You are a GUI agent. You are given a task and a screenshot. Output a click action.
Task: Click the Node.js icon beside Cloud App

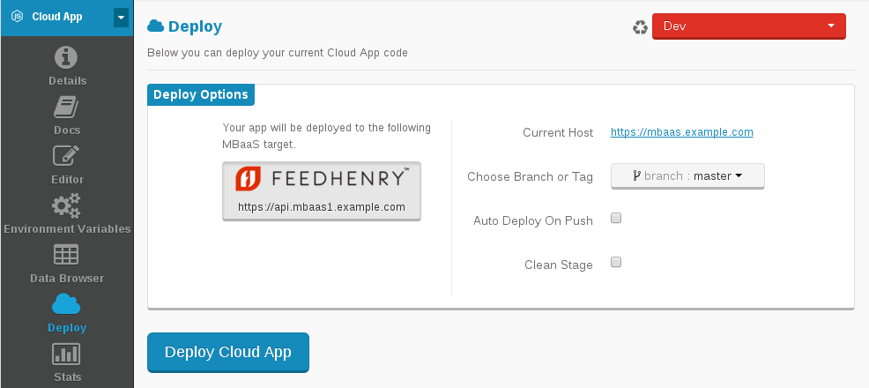(x=17, y=17)
